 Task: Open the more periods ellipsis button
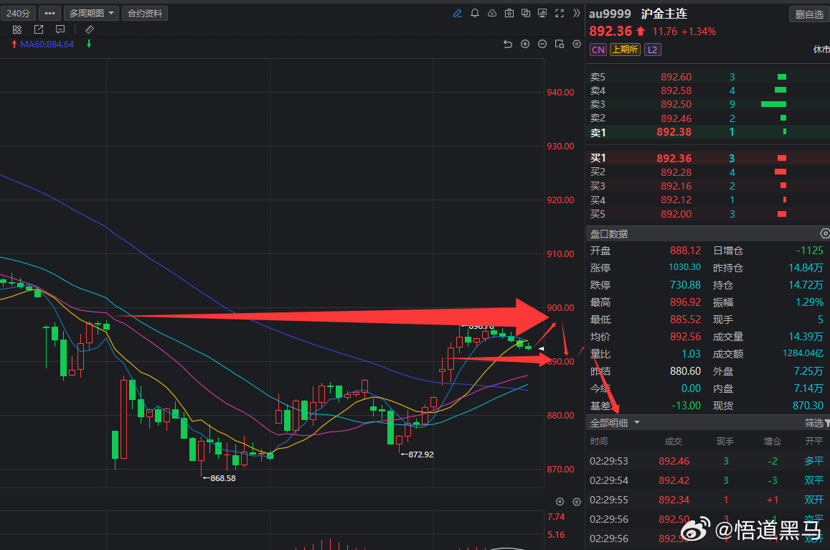coord(49,13)
